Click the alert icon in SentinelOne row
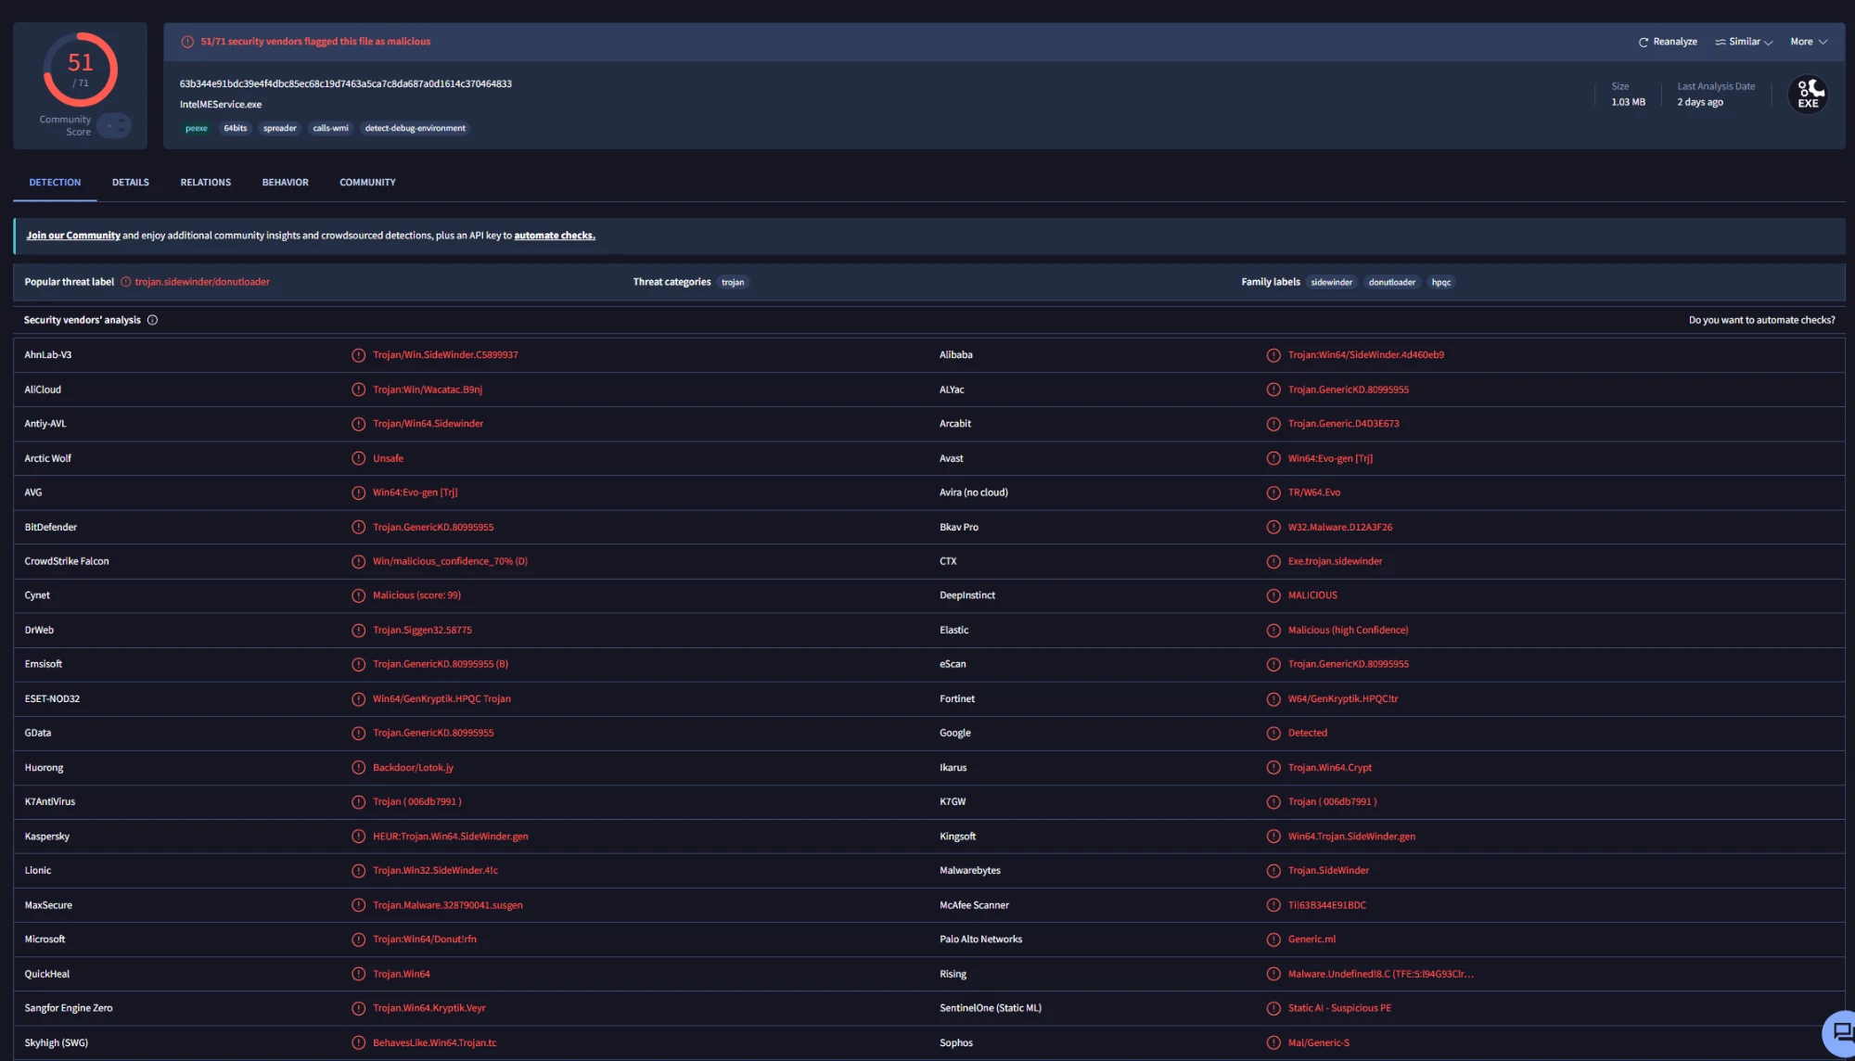This screenshot has height=1061, width=1855. point(1273,1008)
